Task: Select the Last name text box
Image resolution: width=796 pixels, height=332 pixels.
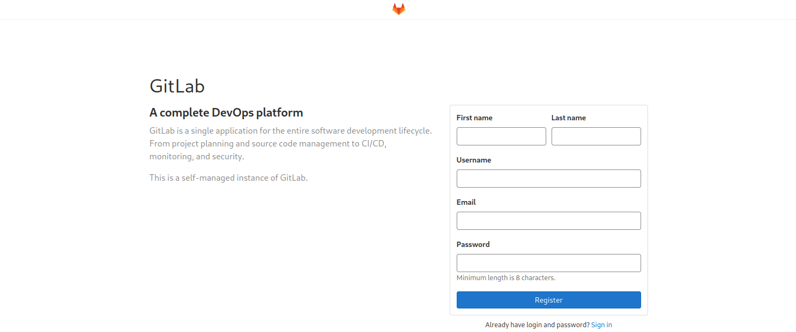Action: coord(596,136)
